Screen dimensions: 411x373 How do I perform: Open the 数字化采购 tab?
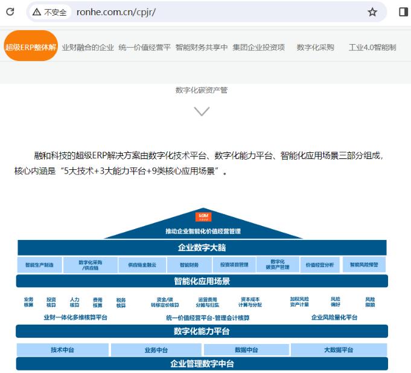315,48
